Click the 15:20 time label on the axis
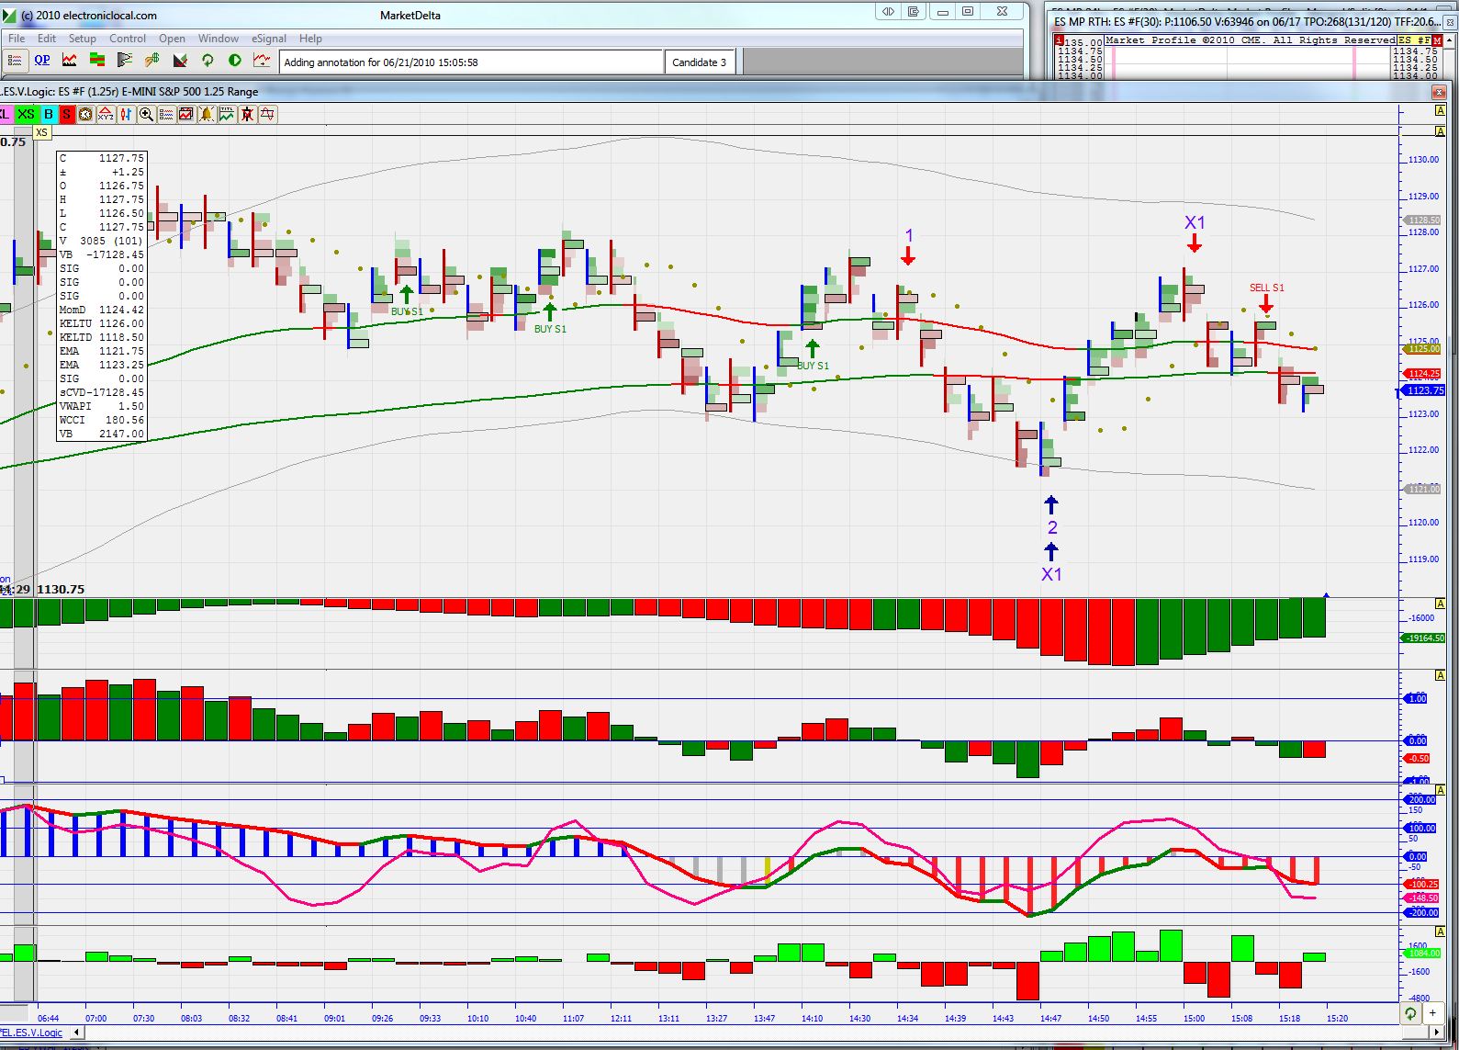 (1337, 1018)
